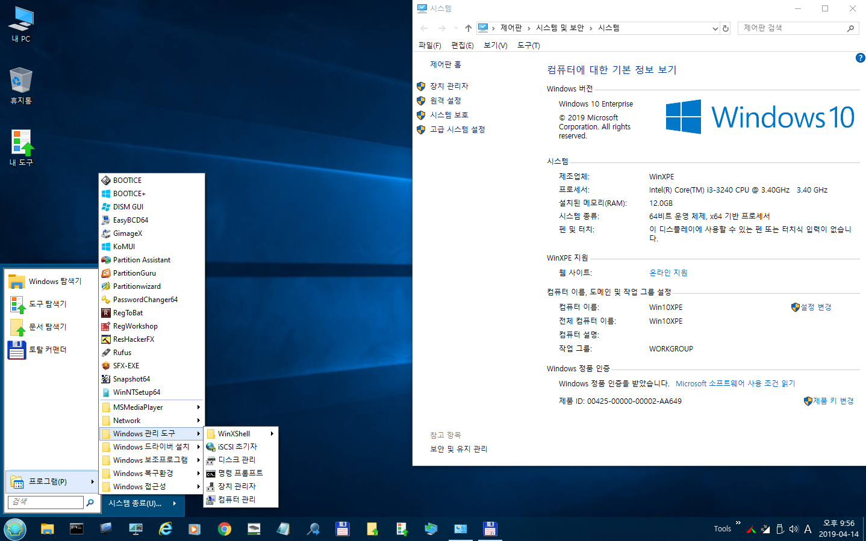
Task: Launch Partition Assistant
Action: [152, 259]
